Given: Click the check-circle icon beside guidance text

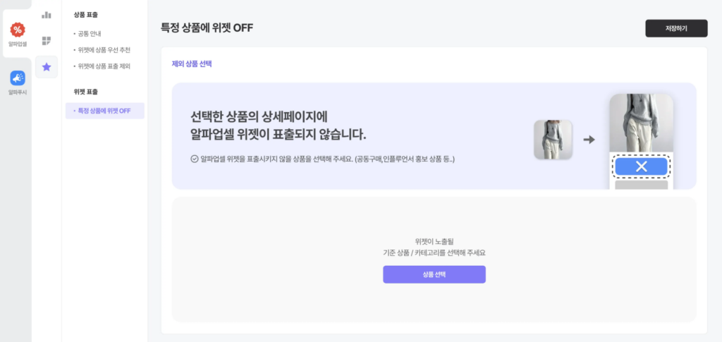Looking at the screenshot, I should pos(195,159).
